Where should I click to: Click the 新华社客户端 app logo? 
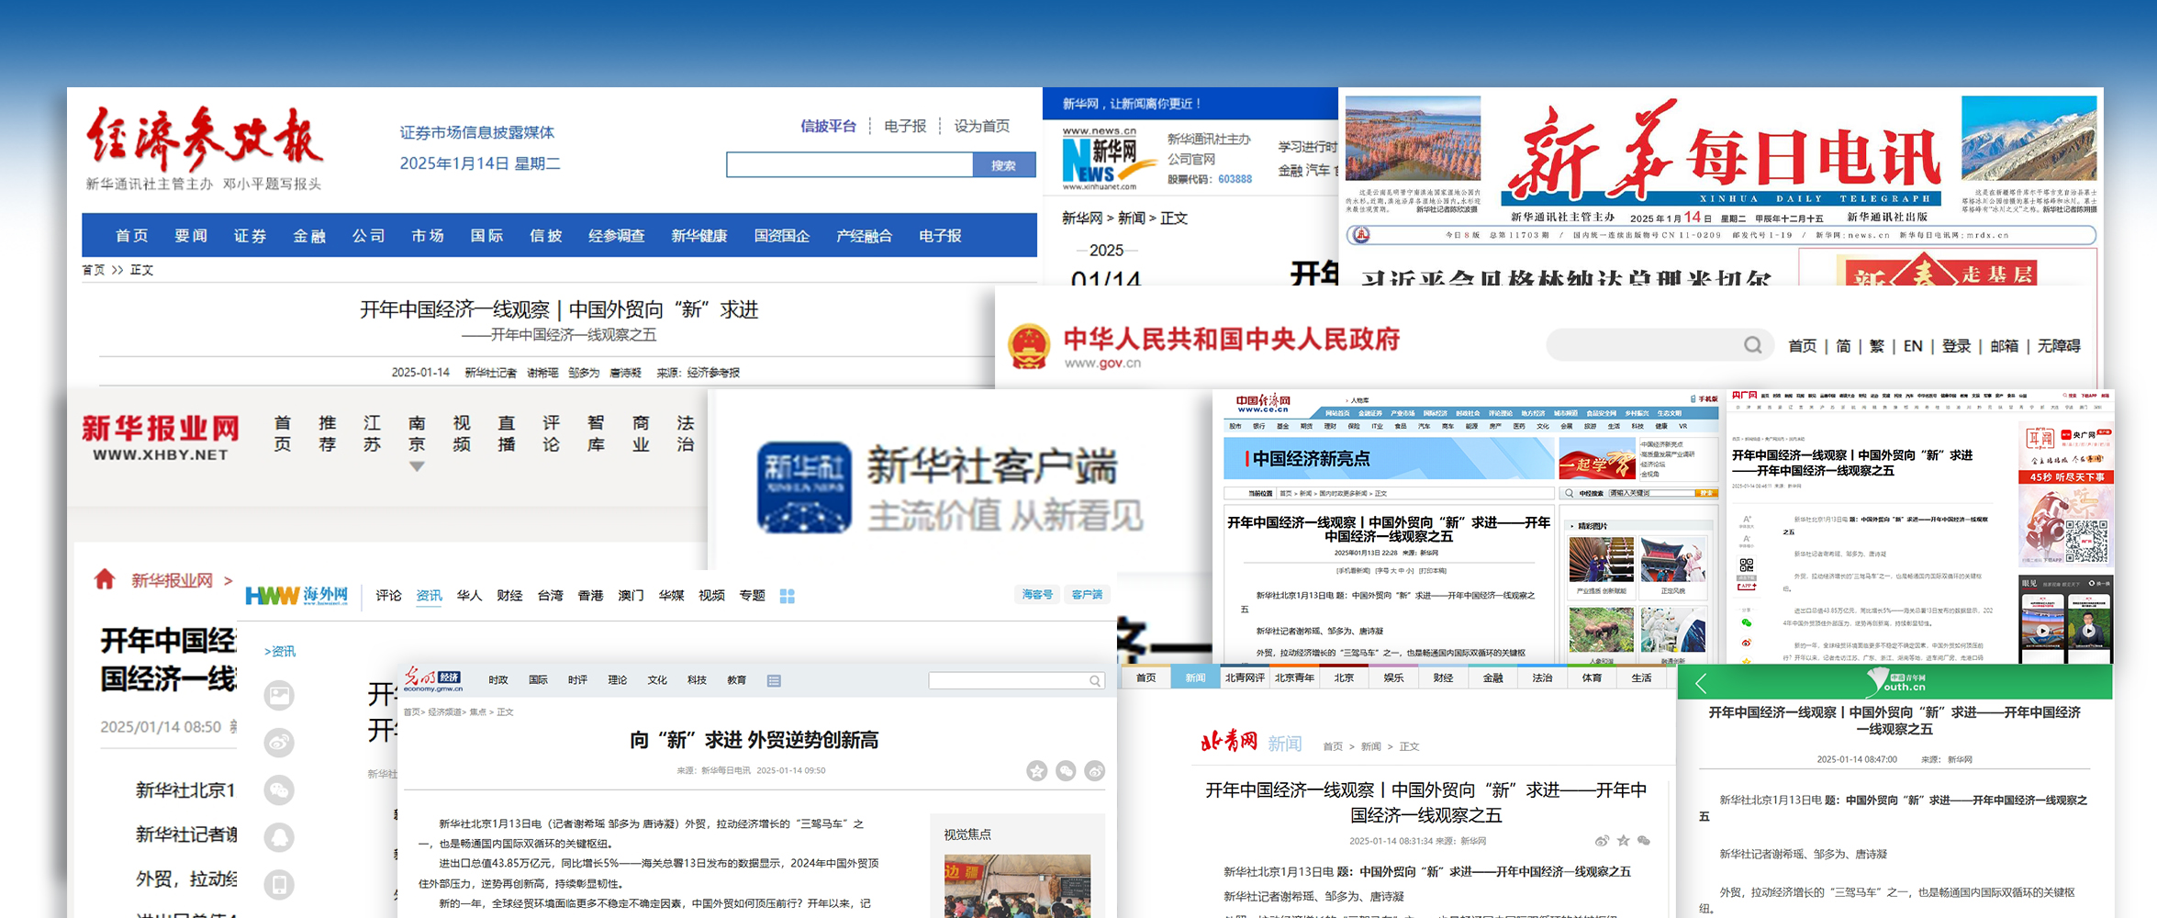coord(804,487)
